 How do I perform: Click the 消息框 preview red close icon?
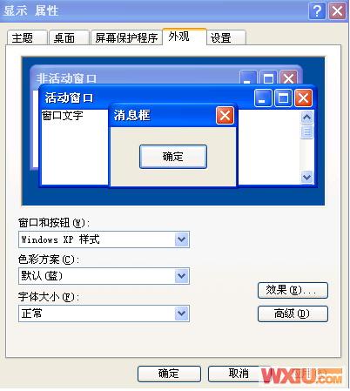click(225, 116)
